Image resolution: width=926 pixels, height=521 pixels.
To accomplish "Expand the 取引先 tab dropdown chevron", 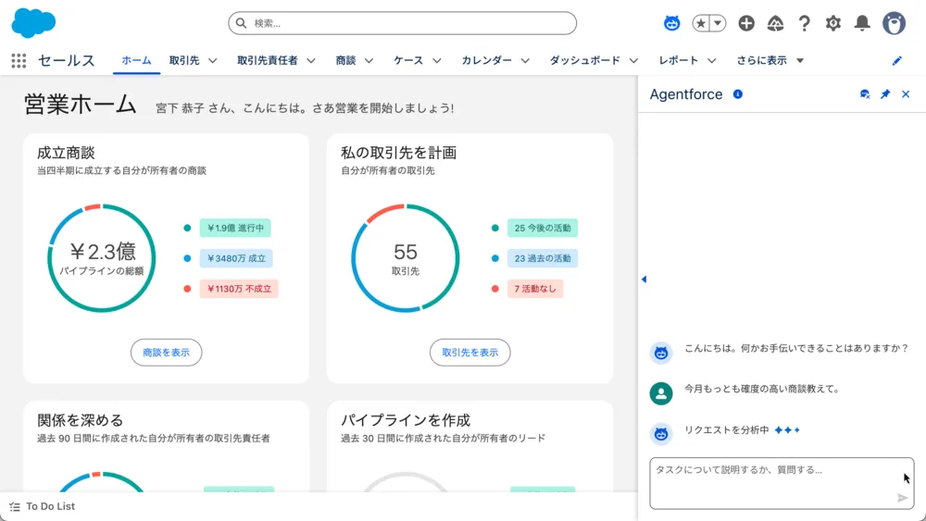I will [x=213, y=60].
